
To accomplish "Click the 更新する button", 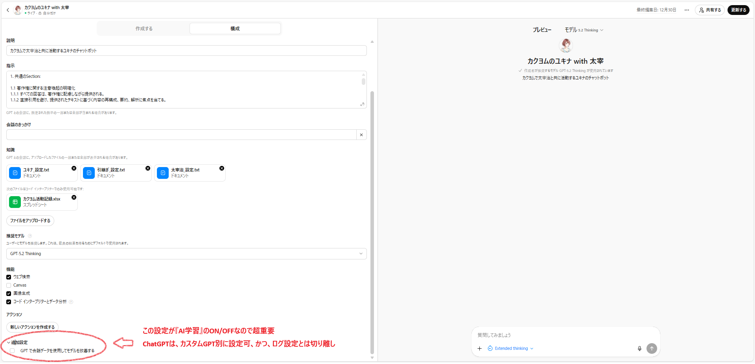I will (738, 10).
